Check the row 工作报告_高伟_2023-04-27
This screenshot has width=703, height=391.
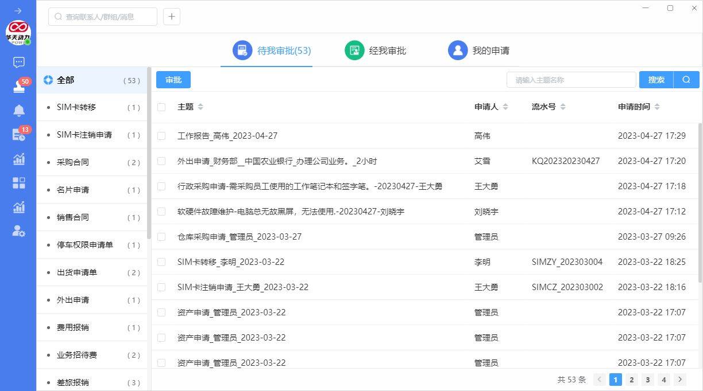161,136
